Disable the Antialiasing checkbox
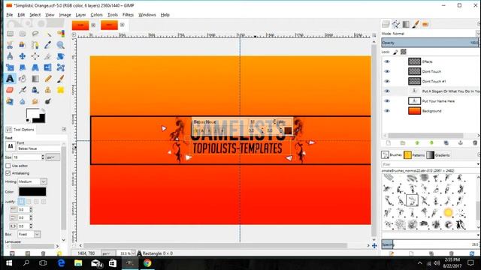 point(8,173)
